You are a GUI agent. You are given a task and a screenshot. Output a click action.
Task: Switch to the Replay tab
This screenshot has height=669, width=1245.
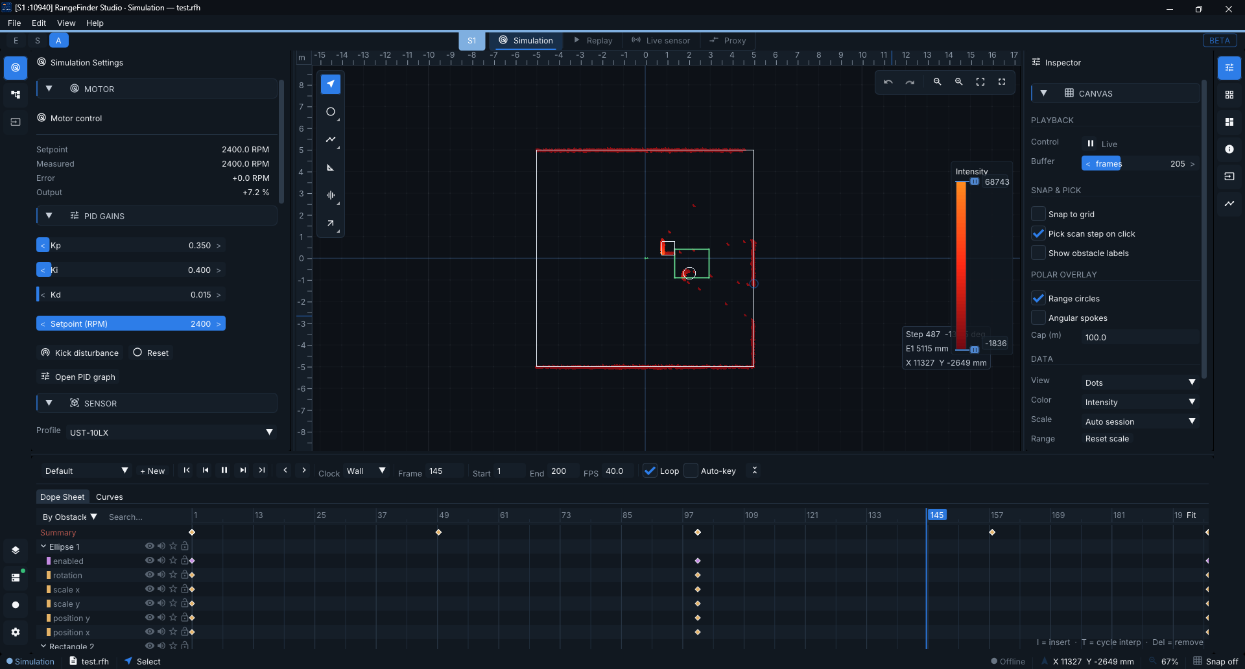(593, 40)
